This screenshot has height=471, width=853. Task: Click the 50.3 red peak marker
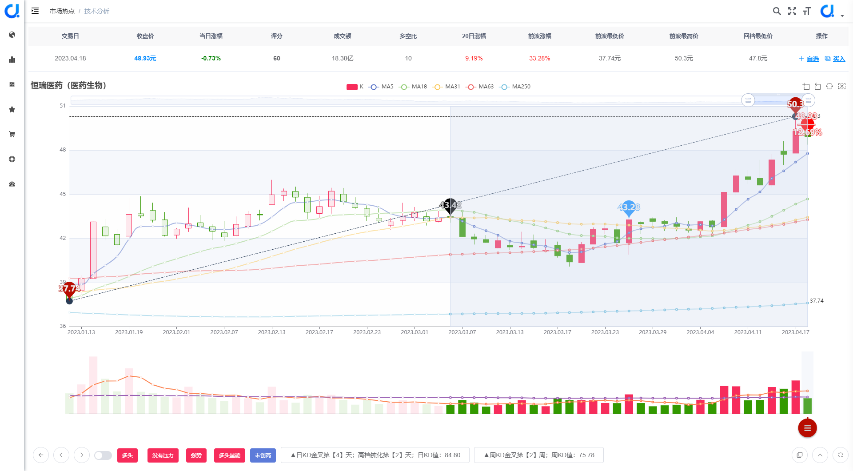tap(795, 105)
